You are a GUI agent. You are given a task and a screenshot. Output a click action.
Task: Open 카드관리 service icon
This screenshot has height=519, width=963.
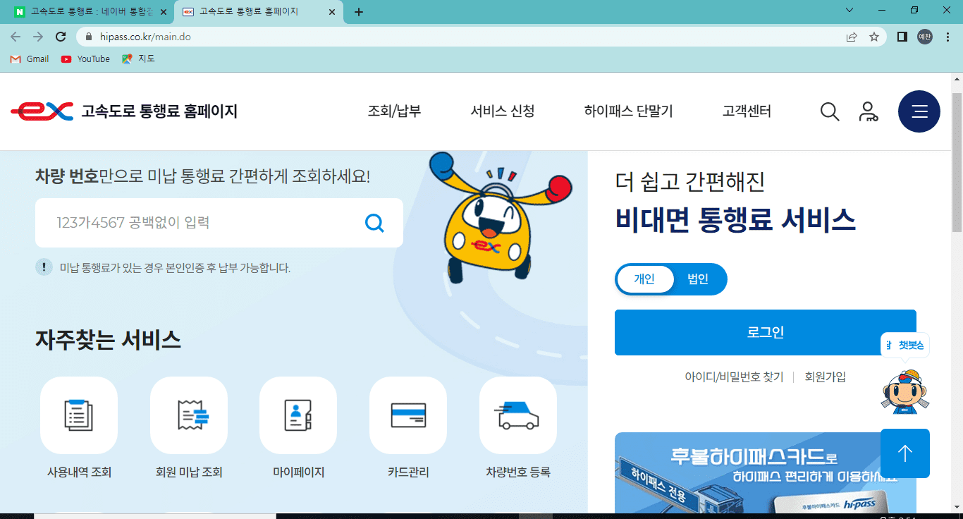click(408, 415)
